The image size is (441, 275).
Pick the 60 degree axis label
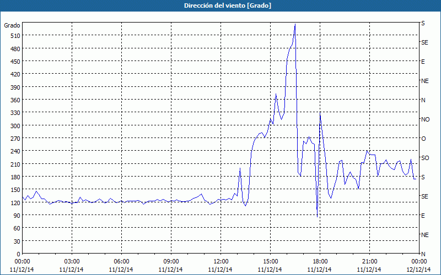[17, 228]
